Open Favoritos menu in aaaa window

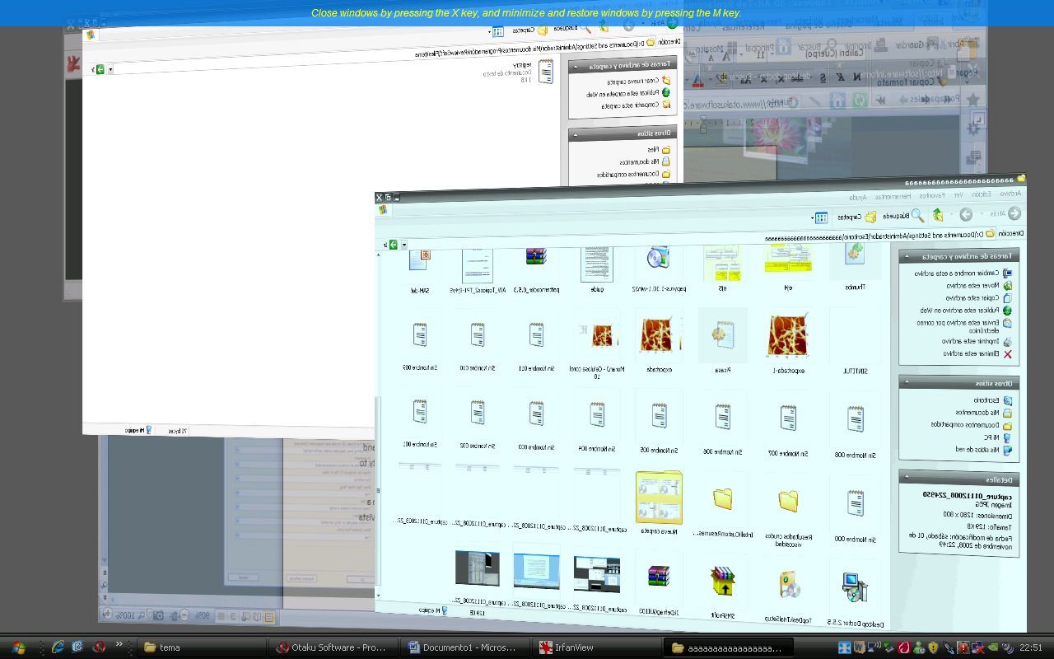point(931,195)
